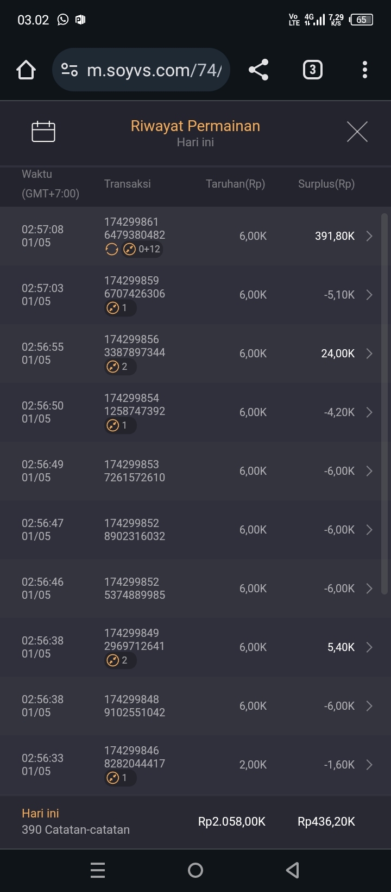Viewport: 391px width, 892px height.
Task: Open the browser three-dot menu
Action: 364,70
